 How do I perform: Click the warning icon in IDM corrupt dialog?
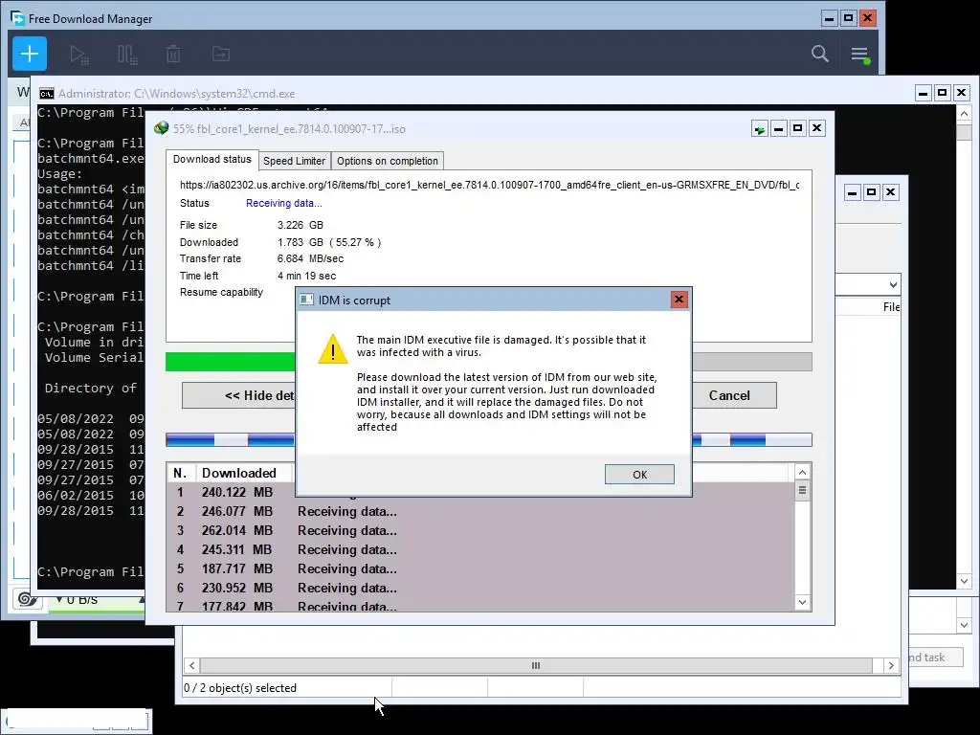pyautogui.click(x=332, y=348)
